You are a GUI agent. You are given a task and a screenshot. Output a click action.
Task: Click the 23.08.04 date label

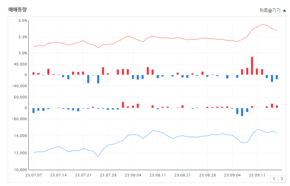133,175
